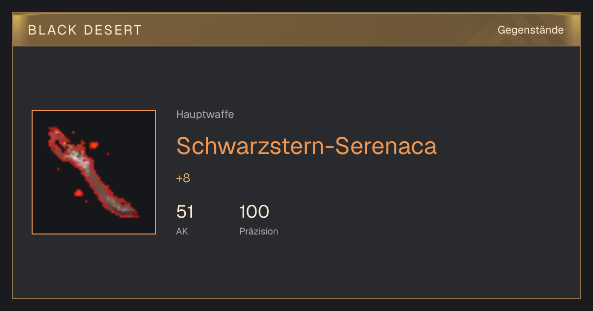
Task: Click the orange frame around the item image
Action: pos(94,111)
